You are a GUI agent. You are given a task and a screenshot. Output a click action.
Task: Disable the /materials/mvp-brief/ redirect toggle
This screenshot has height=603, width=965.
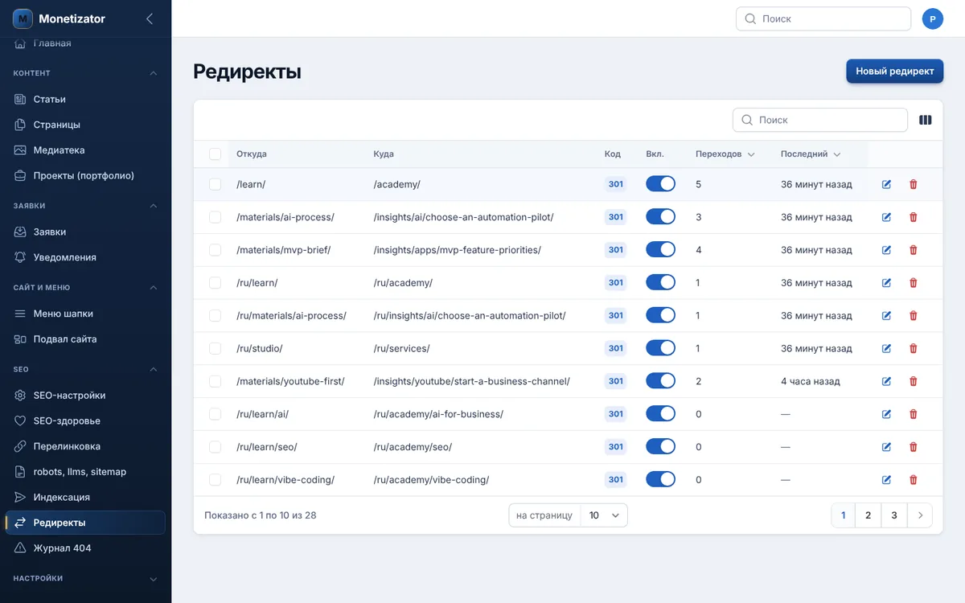coord(660,250)
